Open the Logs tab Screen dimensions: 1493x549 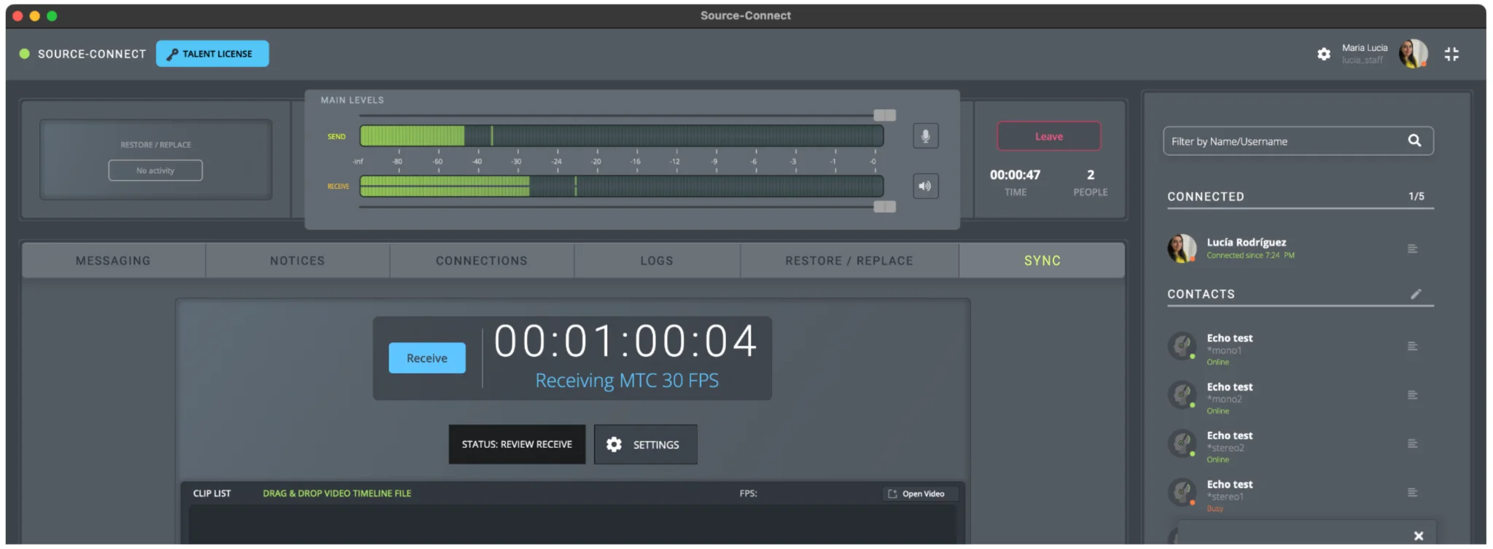click(657, 261)
